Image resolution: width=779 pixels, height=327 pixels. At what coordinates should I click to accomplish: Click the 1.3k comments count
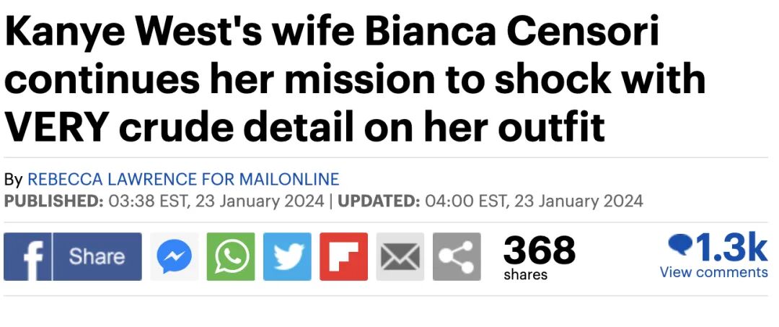730,247
